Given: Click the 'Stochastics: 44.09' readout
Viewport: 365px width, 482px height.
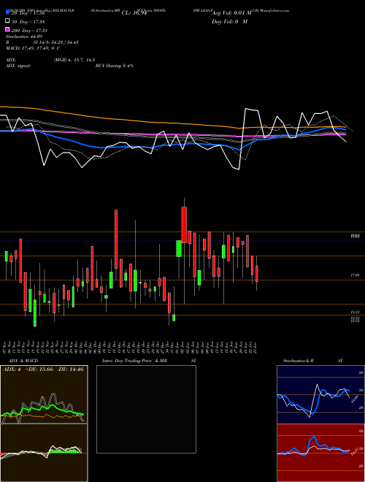Looking at the screenshot, I should (x=24, y=37).
